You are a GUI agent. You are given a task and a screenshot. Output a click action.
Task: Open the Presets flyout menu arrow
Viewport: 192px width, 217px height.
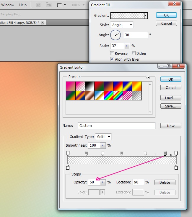click(x=148, y=77)
